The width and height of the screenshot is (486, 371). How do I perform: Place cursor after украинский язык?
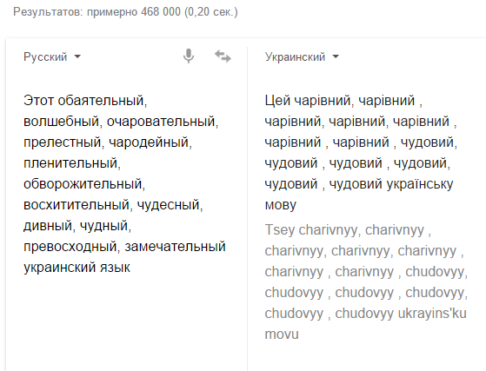130,268
